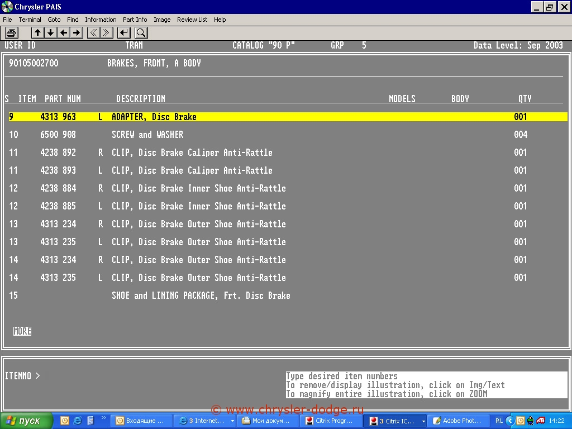This screenshot has width=572, height=429.
Task: Select the highlighted ADAPTER, Disc Brake row
Action: click(x=154, y=117)
